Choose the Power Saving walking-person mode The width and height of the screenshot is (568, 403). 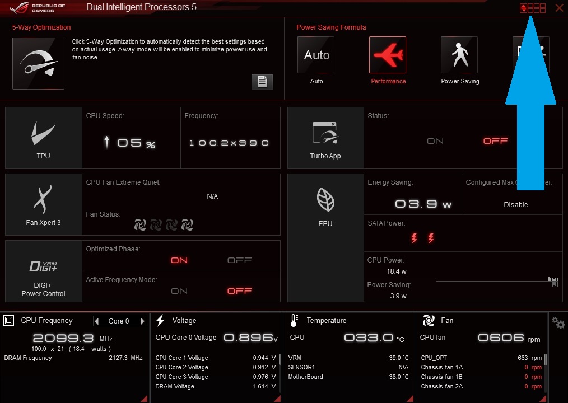[459, 55]
